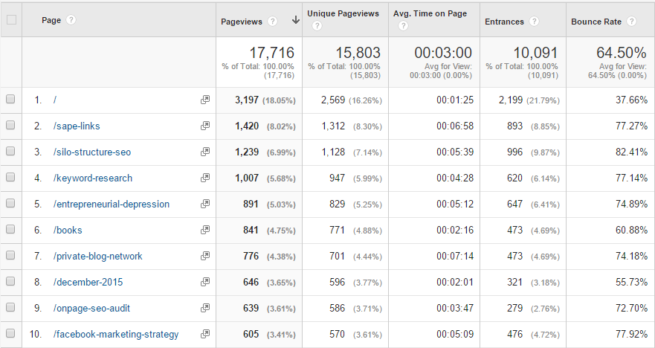Open /books external link icon
The image size is (655, 348).
coord(204,230)
